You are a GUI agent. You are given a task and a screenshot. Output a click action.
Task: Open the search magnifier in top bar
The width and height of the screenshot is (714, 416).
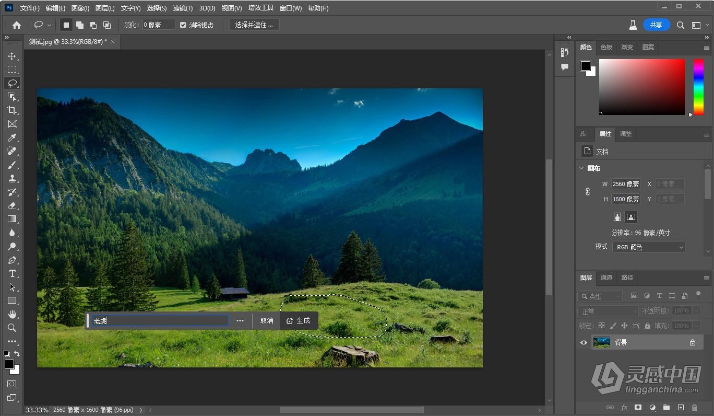(x=681, y=25)
